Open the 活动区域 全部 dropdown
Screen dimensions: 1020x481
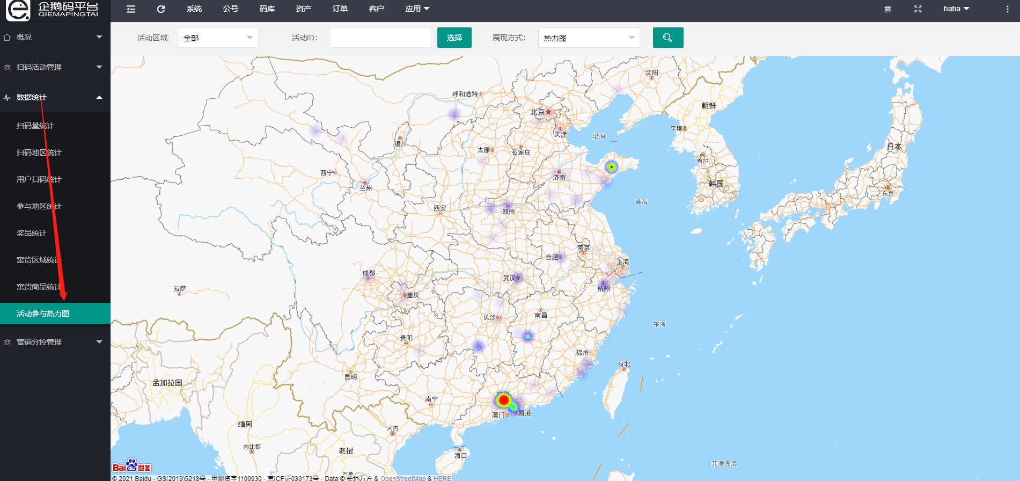coord(218,38)
